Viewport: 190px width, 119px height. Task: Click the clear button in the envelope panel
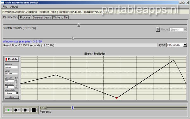pyautogui.click(x=12, y=97)
